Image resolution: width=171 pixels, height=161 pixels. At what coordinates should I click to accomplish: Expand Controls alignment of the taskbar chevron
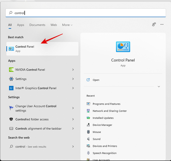pos(73,128)
